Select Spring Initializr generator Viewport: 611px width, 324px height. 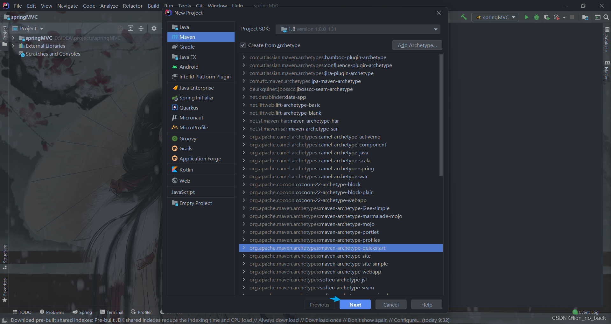201,98
